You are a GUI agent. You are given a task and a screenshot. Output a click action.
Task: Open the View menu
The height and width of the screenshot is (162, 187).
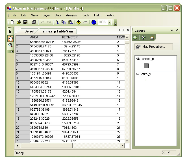click(x=34, y=15)
